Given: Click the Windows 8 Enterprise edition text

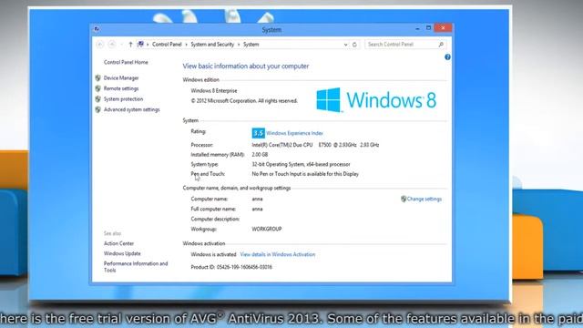Looking at the screenshot, I should 214,91.
